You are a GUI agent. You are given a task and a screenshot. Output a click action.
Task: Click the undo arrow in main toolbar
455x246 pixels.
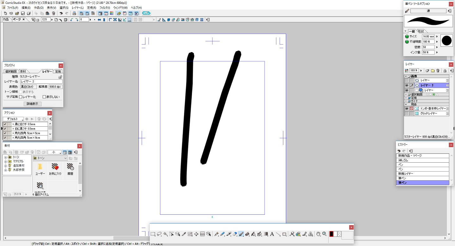pyautogui.click(x=61, y=14)
